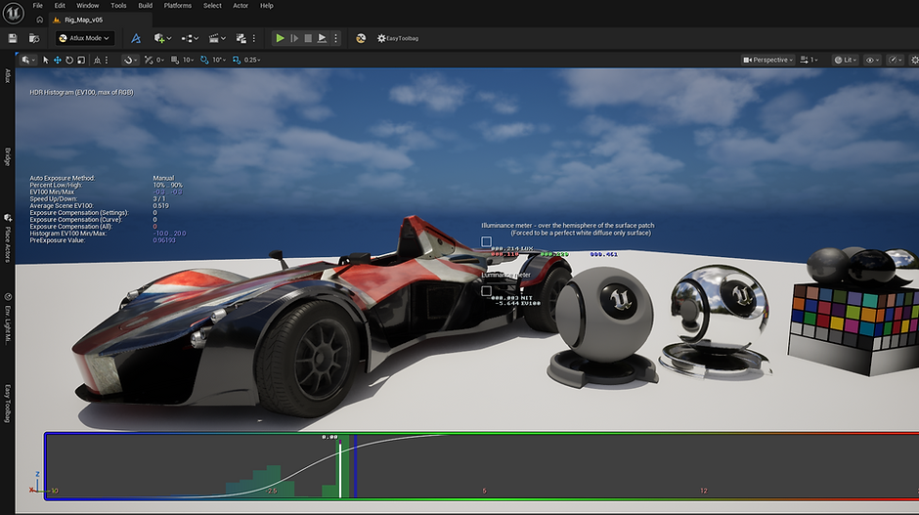This screenshot has height=515, width=919.
Task: Open the surface snapping dropdown
Action: [129, 60]
